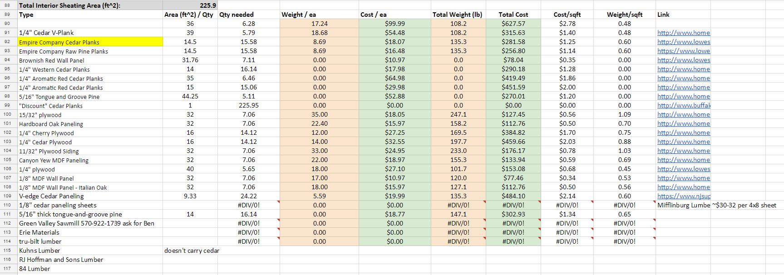Click the Green Valley Sawmill cell
This screenshot has height=275, width=784.
[x=90, y=223]
